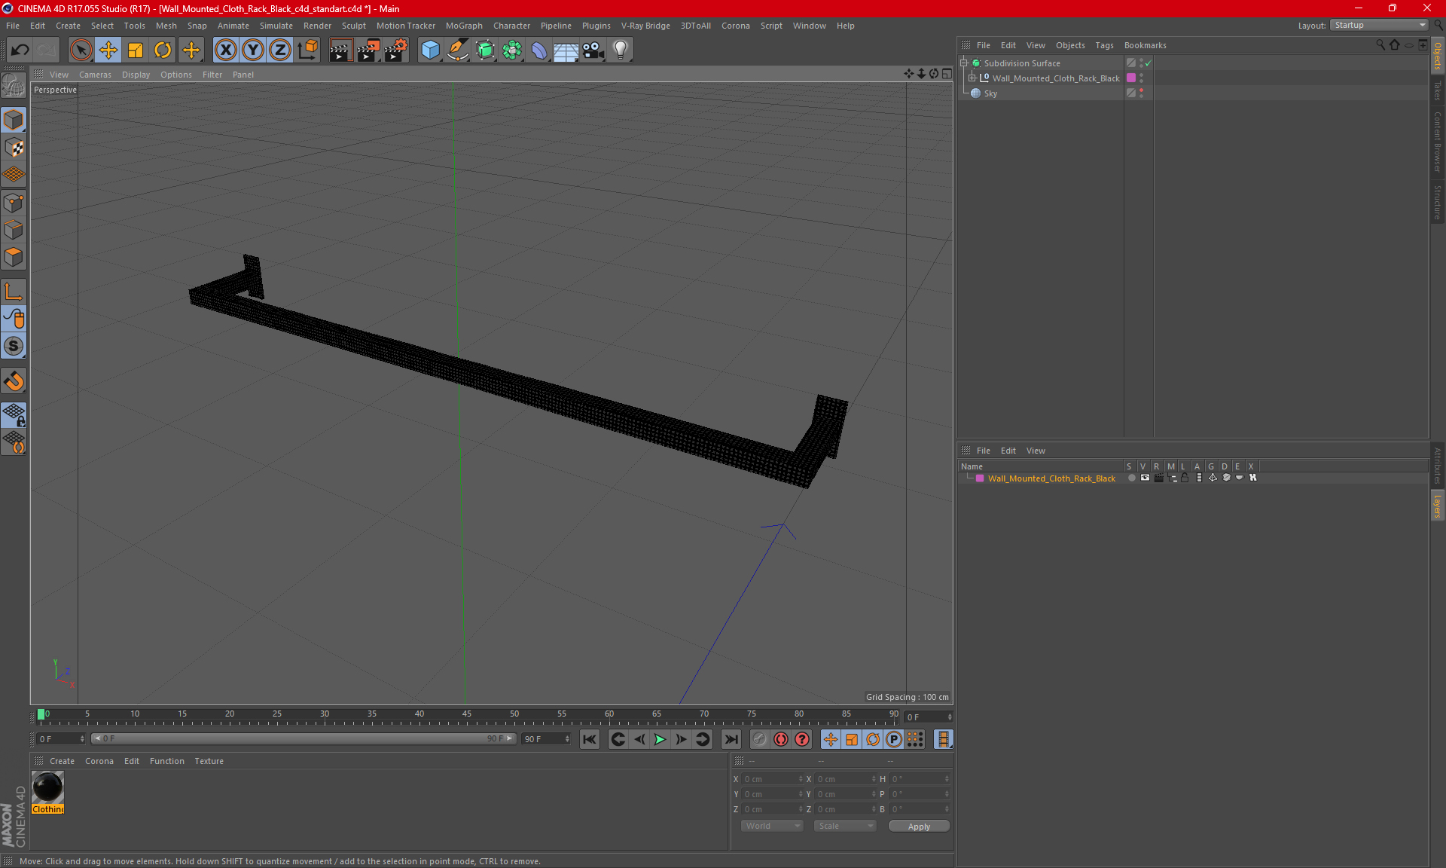Toggle layer solo dot
The width and height of the screenshot is (1446, 868).
click(x=1131, y=478)
